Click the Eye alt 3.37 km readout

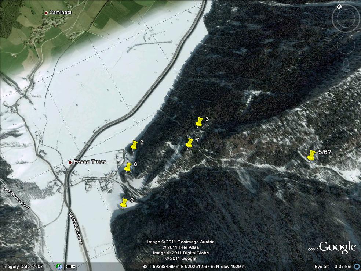pos(333,267)
